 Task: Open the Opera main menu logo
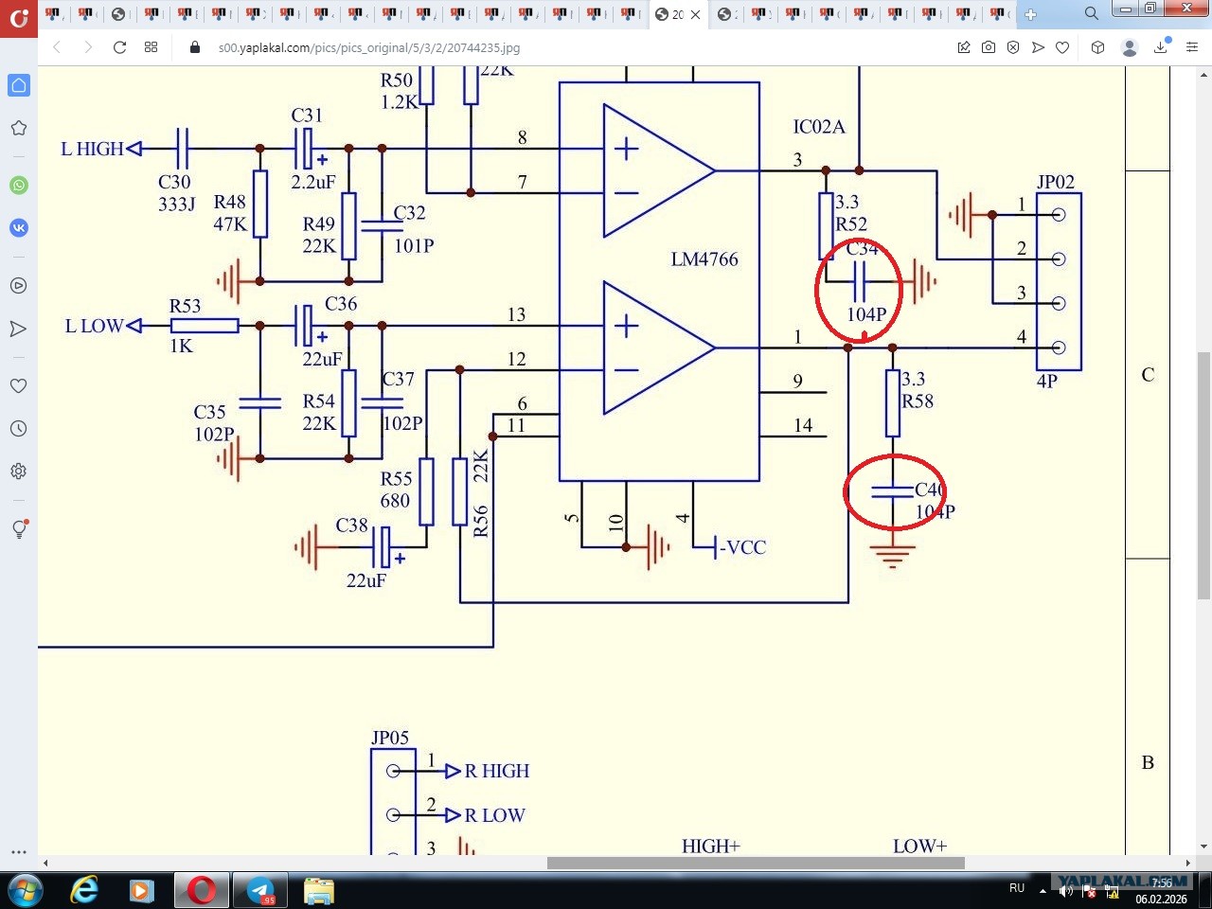[x=19, y=17]
